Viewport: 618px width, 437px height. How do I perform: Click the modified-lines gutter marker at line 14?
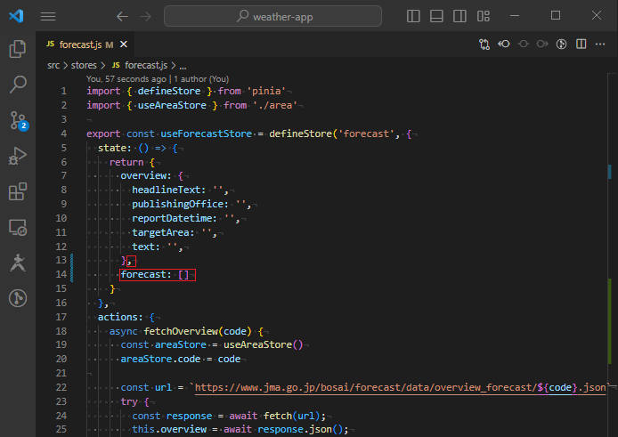[x=72, y=275]
